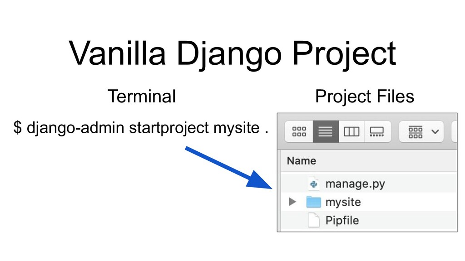This screenshot has height=261, width=465.
Task: Select the Pipfile file name
Action: 342,221
